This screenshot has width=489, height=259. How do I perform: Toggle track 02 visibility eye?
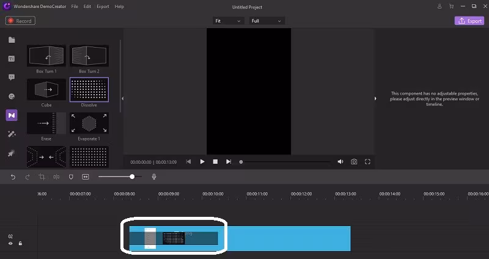coord(10,243)
